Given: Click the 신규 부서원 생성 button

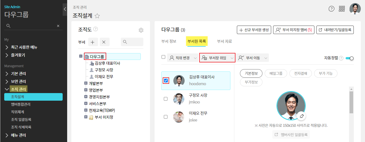Looking at the screenshot, I should click(x=254, y=30).
